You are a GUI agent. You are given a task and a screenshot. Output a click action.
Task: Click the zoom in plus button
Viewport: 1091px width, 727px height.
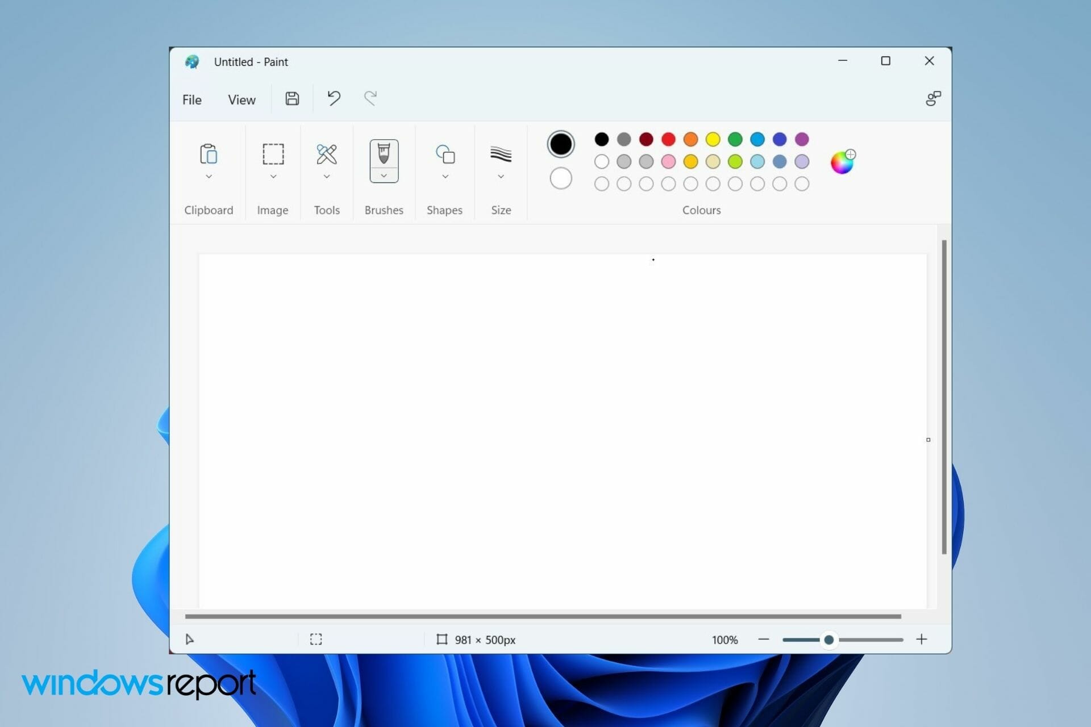(922, 640)
